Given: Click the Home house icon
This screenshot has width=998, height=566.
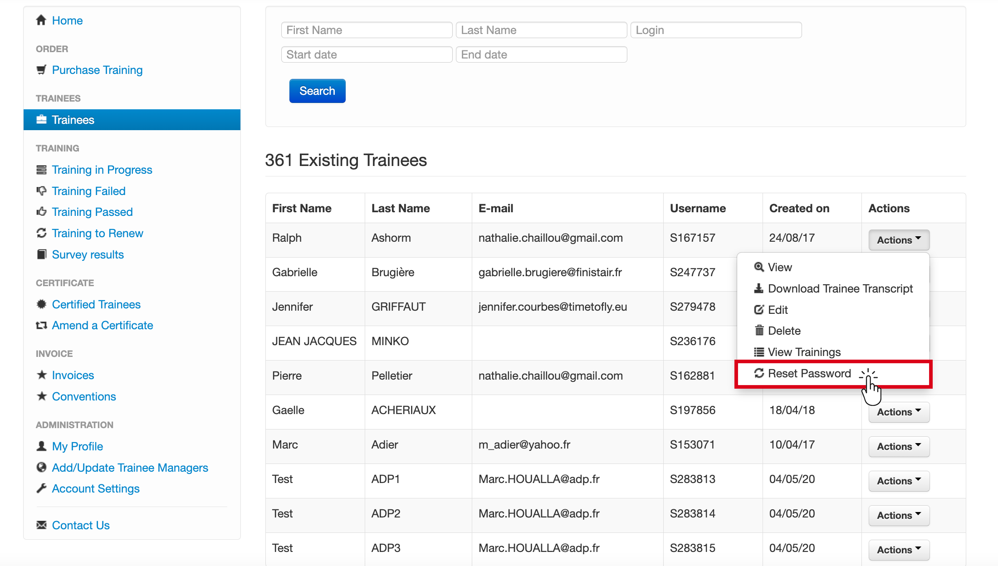Looking at the screenshot, I should tap(41, 20).
